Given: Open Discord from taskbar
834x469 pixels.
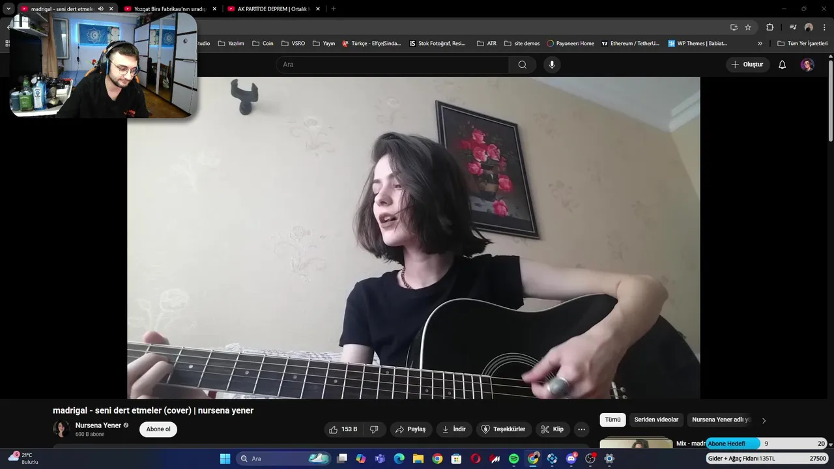Looking at the screenshot, I should coord(571,459).
